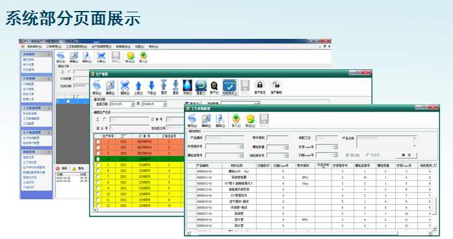The image size is (453, 239).
Task: Check row 5 checkbox in 生产排程 table
Action: 98,165
